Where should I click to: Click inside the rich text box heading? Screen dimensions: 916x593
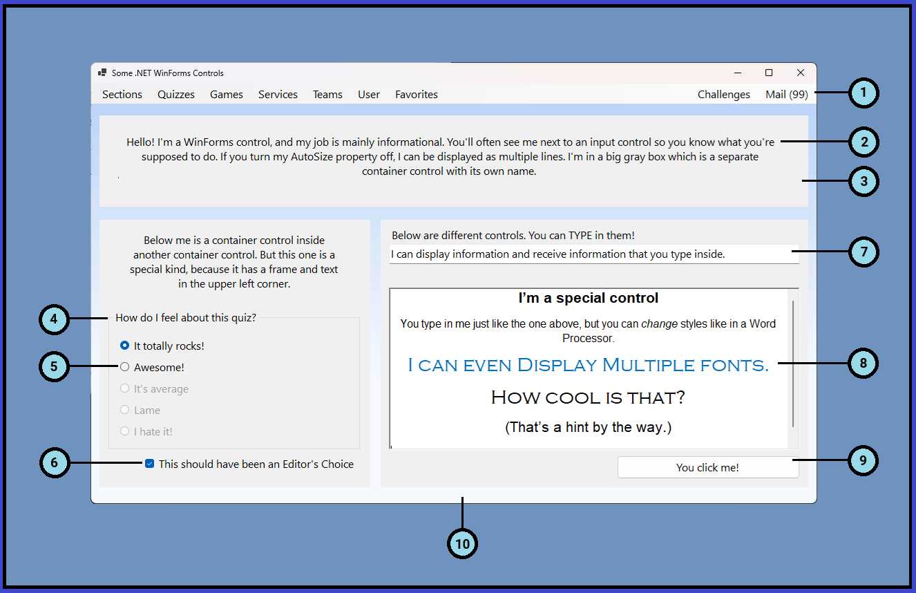(x=588, y=299)
